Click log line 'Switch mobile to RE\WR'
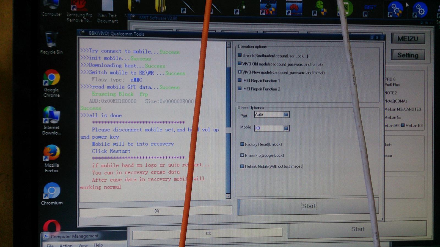Image resolution: width=440 pixels, height=247 pixels. pos(133,73)
